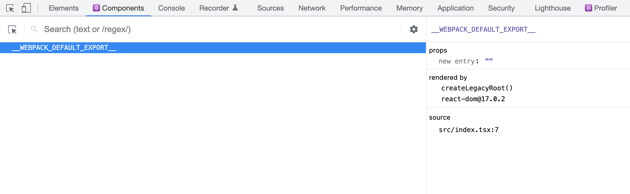Toggle the device toolbar icon
Viewport: 630px width, 194px height.
27,8
